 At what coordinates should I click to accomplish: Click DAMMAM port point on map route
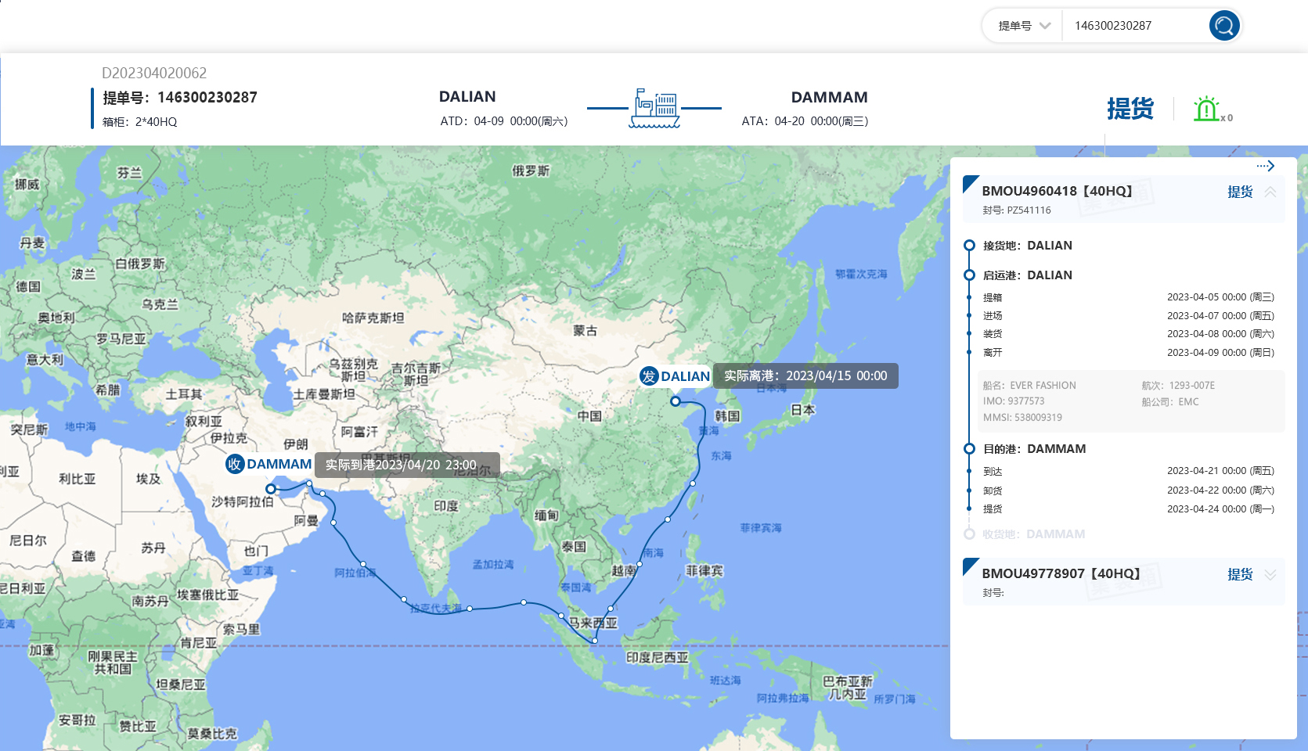(271, 489)
